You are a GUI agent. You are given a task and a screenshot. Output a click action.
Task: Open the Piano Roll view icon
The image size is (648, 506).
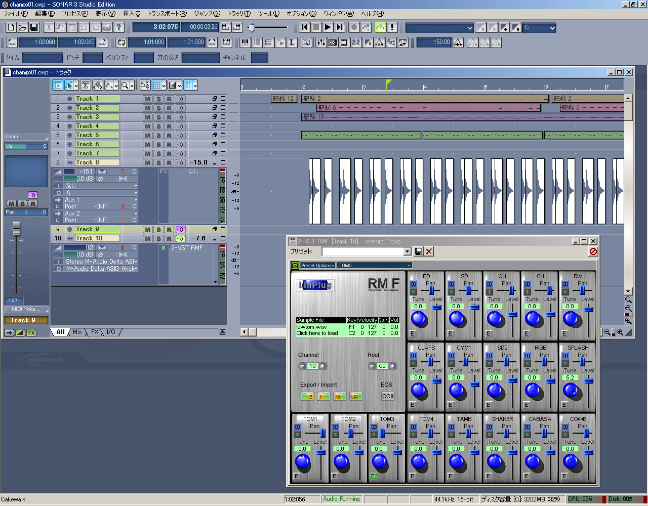[246, 43]
